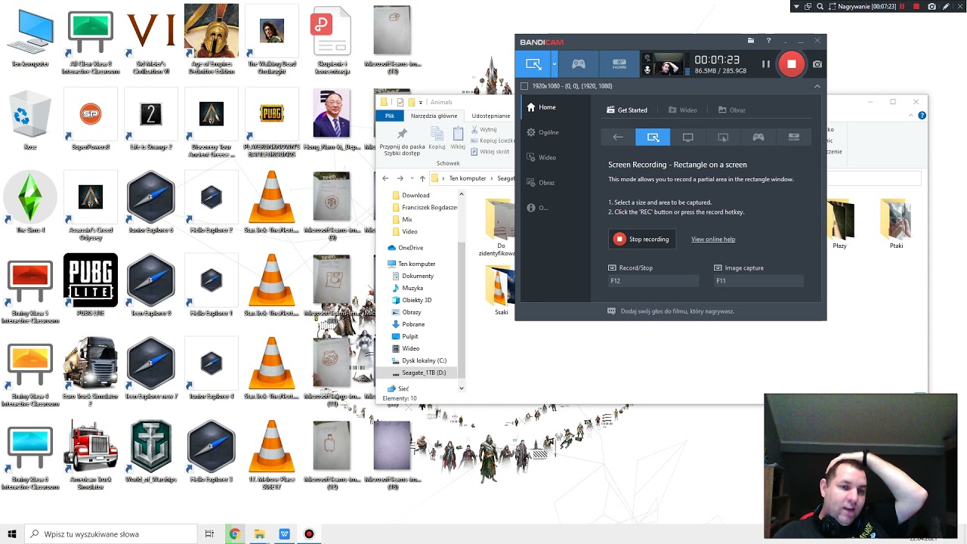The height and width of the screenshot is (544, 967).
Task: Collapse the Bandicam panel with the chevron
Action: [817, 86]
